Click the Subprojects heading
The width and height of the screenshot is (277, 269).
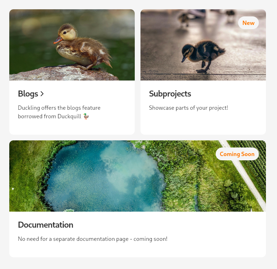(x=170, y=94)
